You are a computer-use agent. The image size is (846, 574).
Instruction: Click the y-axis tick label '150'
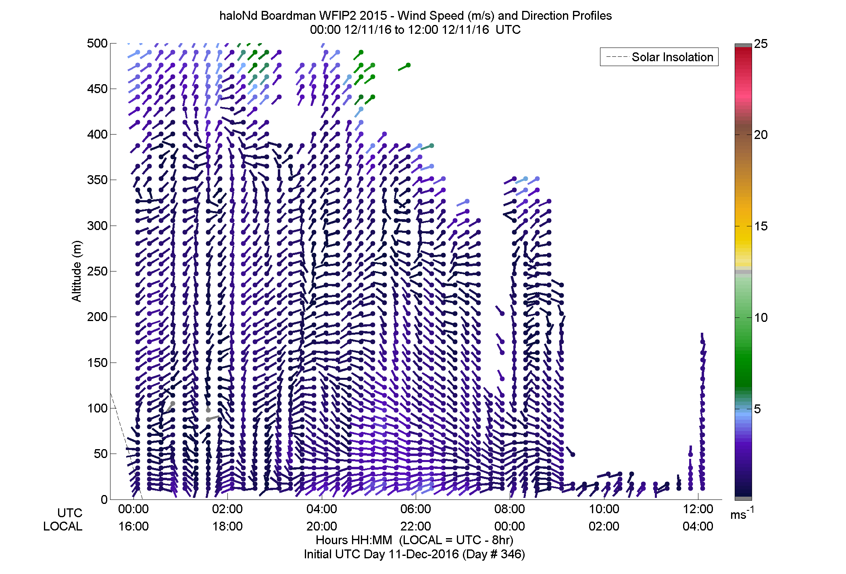click(x=97, y=363)
